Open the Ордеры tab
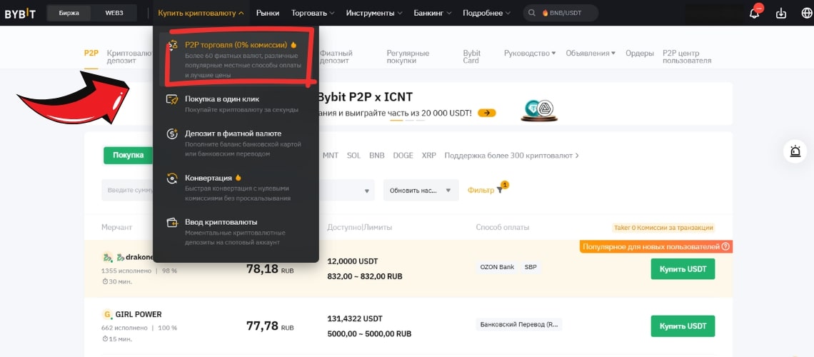 pyautogui.click(x=640, y=53)
